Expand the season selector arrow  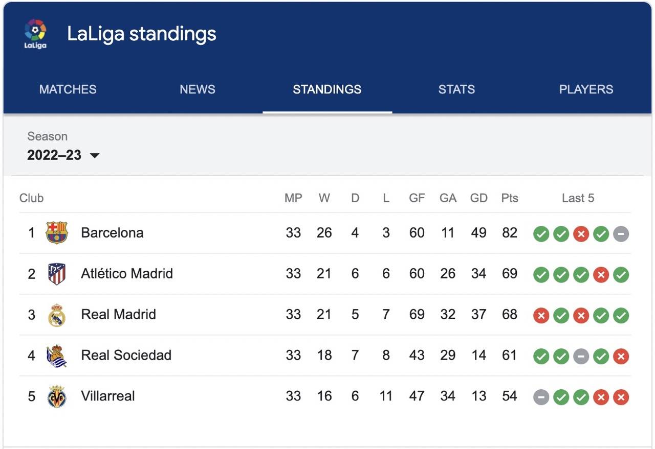[x=95, y=156]
